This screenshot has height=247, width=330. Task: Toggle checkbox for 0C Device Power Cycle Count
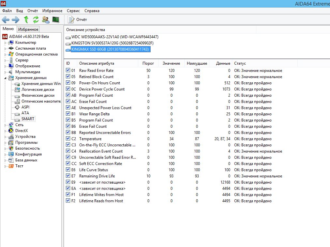pyautogui.click(x=68, y=89)
